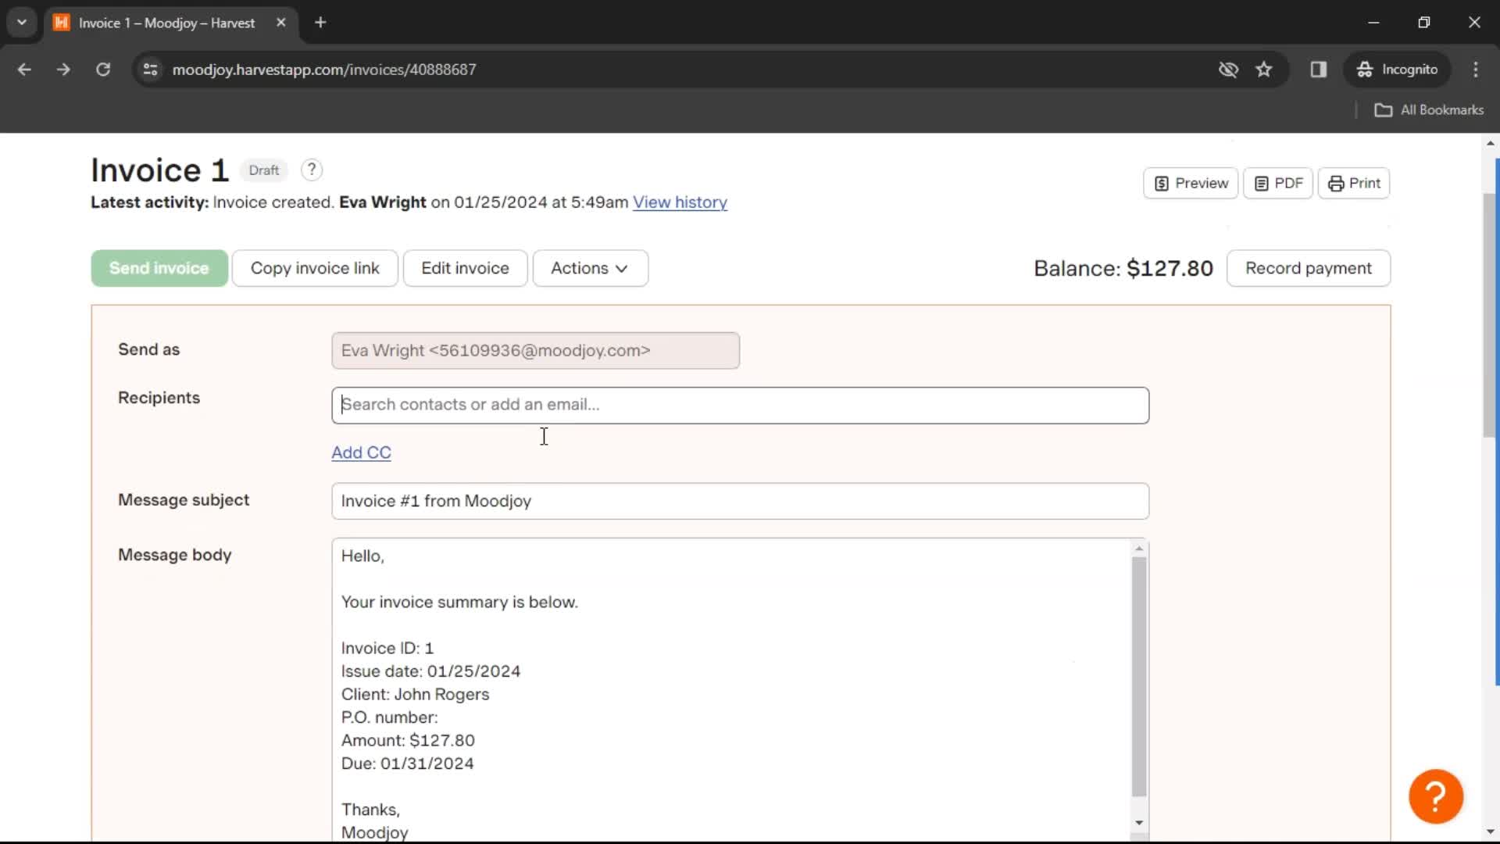Viewport: 1500px width, 844px height.
Task: Expand the View history link
Action: pyautogui.click(x=680, y=202)
